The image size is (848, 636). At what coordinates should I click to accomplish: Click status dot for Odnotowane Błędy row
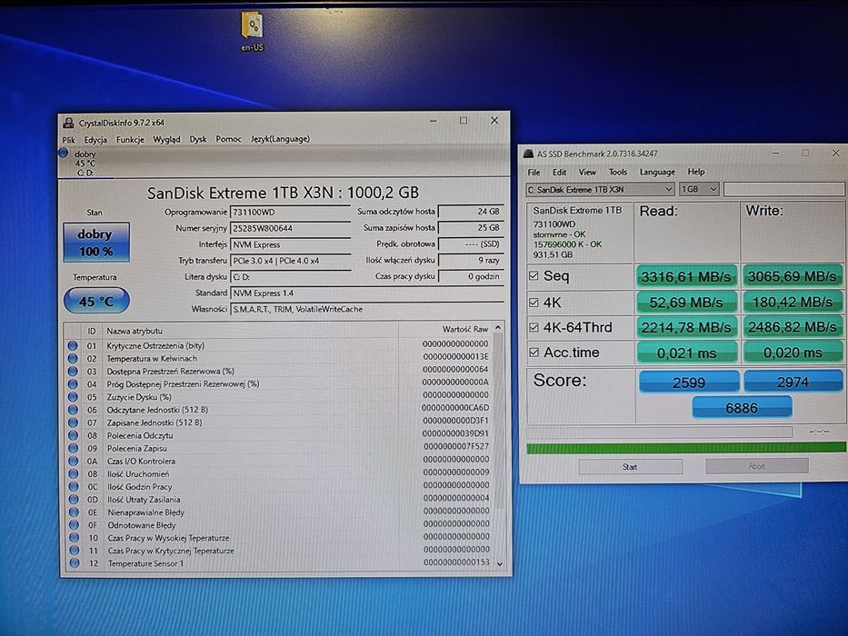click(x=74, y=524)
